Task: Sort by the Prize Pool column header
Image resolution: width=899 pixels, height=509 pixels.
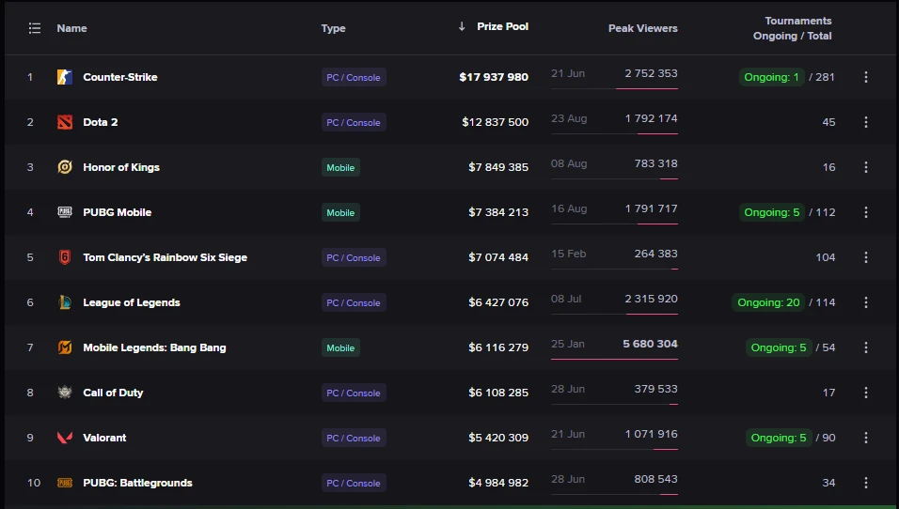Action: coord(502,26)
